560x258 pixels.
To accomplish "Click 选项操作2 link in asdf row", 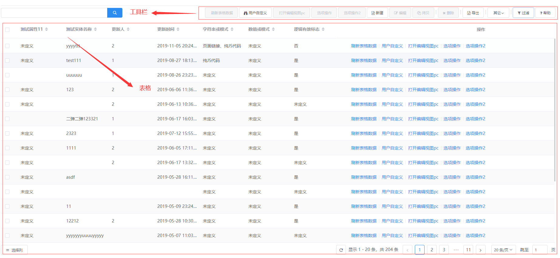I will click(x=476, y=177).
